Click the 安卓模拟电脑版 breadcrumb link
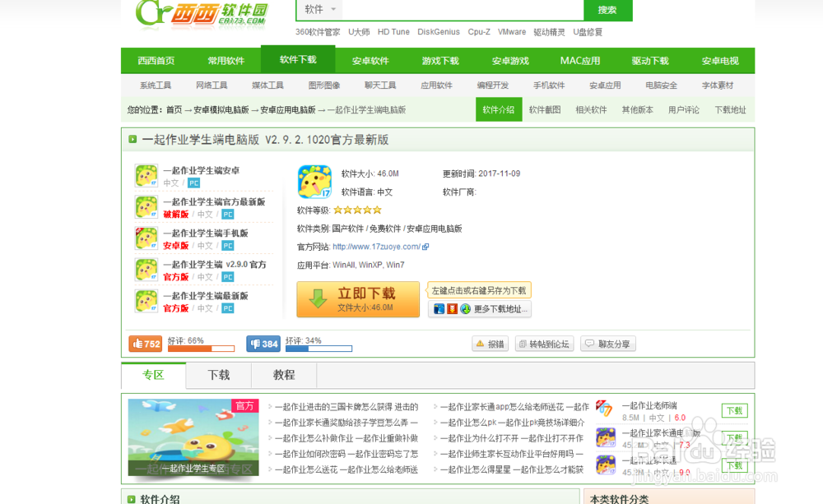Viewport: 823px width, 504px height. (x=221, y=110)
